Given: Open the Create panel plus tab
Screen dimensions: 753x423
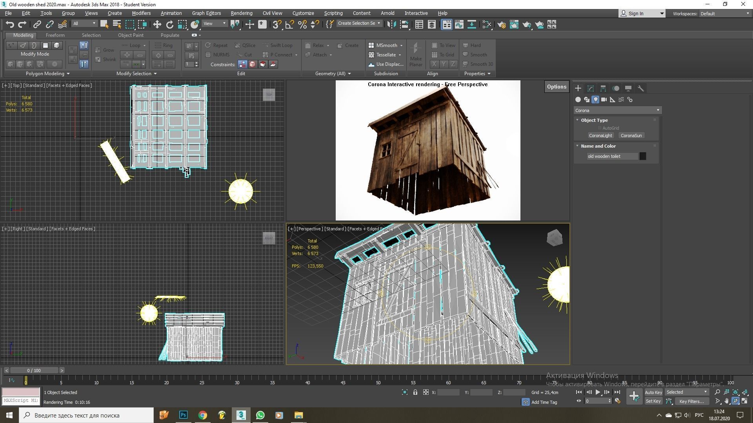Looking at the screenshot, I should click(x=578, y=89).
